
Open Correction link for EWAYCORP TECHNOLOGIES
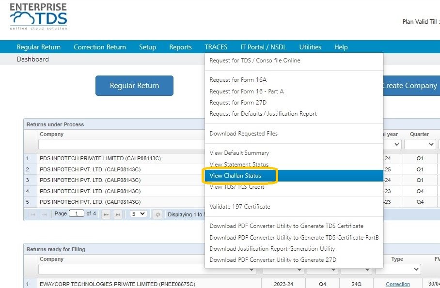pos(398,284)
